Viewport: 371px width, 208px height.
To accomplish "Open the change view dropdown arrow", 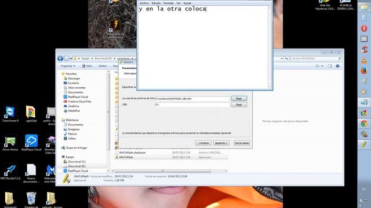I will pos(322,66).
